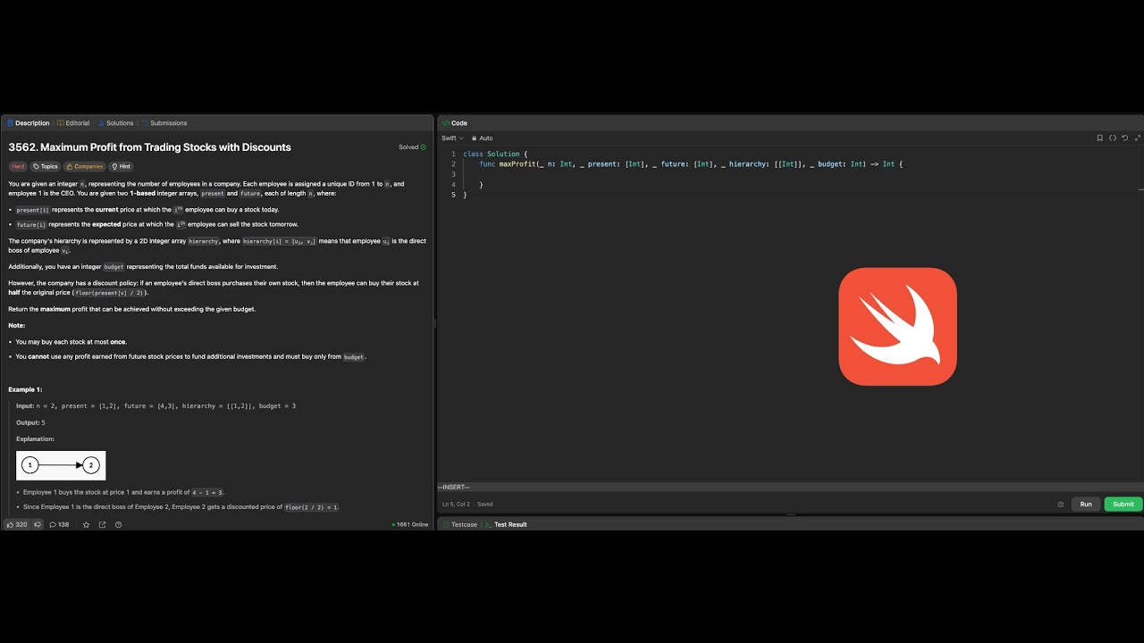Screen dimensions: 1144x643
Task: Open the help question-mark icon
Action: pyautogui.click(x=118, y=524)
